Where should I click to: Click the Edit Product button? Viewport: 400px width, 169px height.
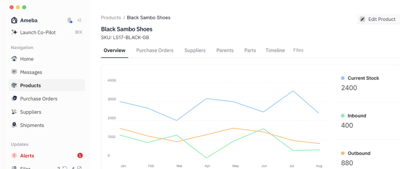pyautogui.click(x=378, y=19)
